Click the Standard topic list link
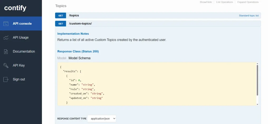 tap(249, 16)
